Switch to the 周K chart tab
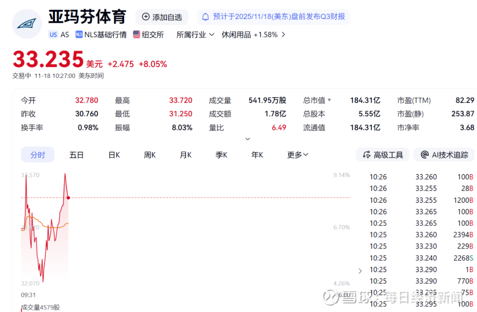Viewport: 477px width, 312px height. point(150,155)
